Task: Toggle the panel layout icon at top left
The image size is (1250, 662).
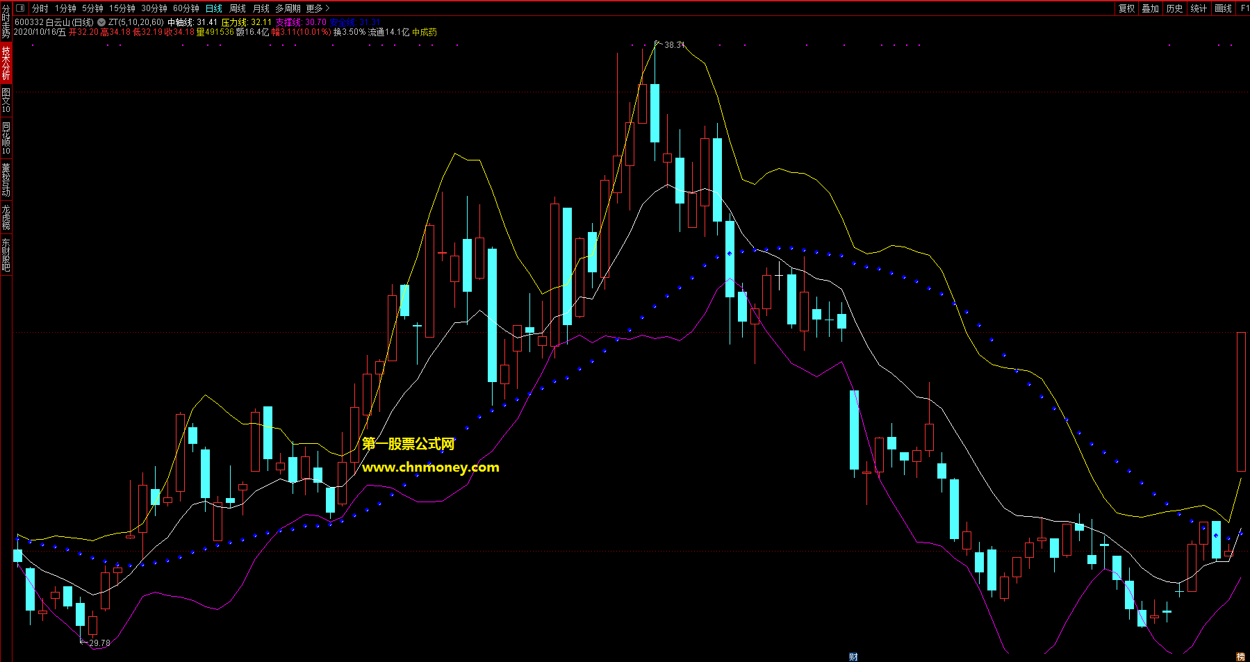Action: point(19,8)
